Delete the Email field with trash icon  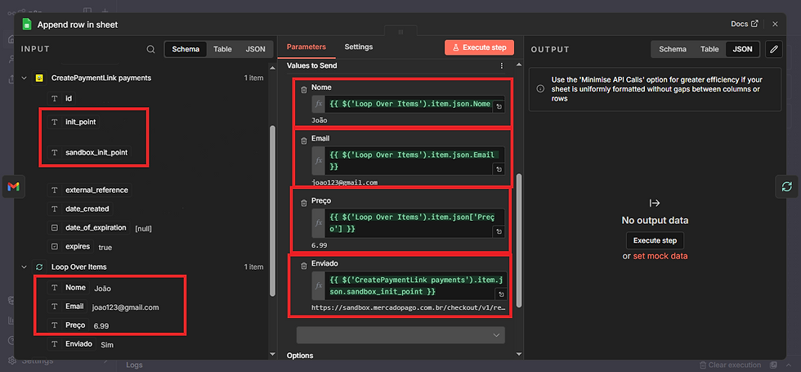303,140
